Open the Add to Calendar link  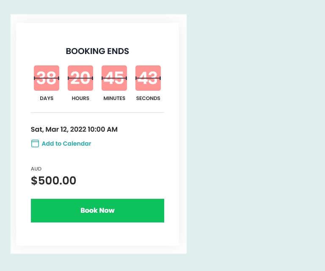click(66, 144)
